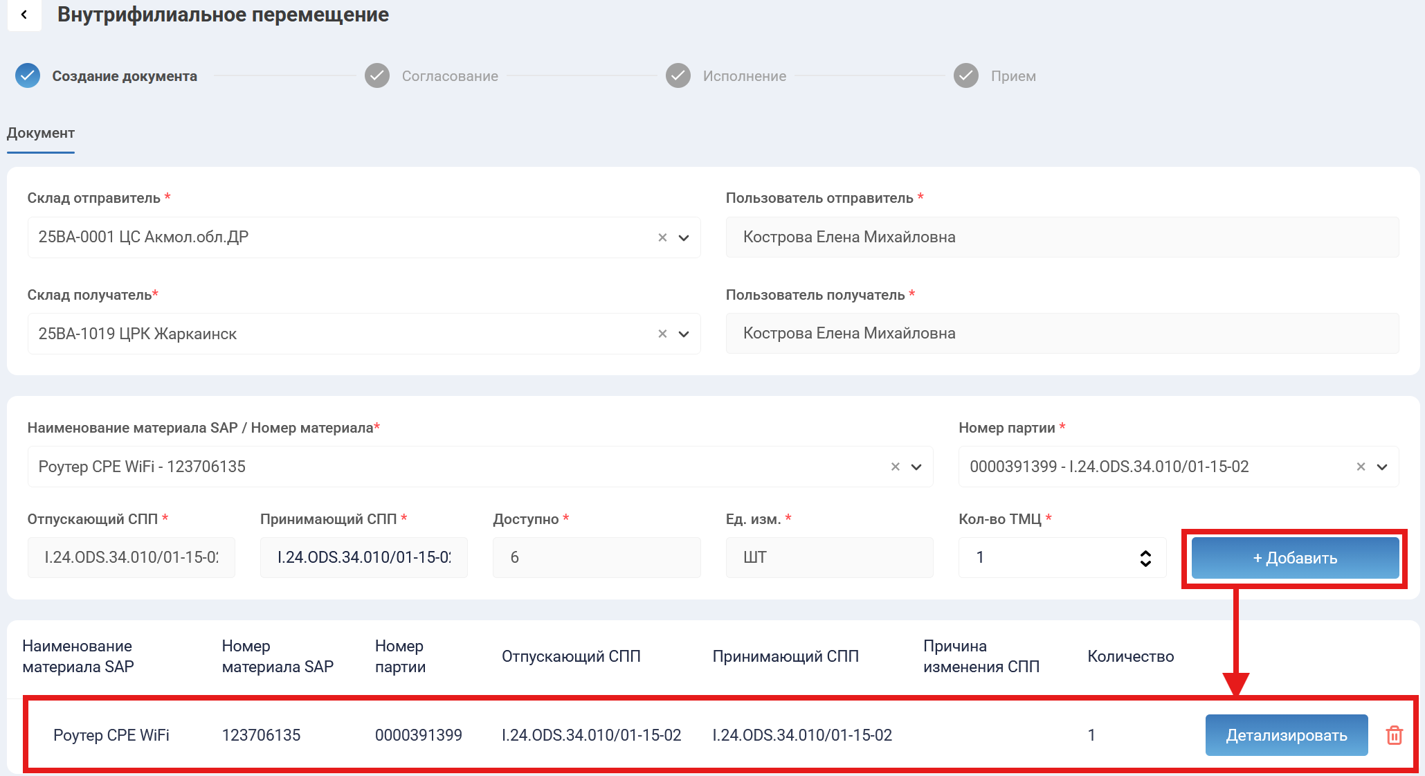Clear the Склад отправитель selection
The image size is (1425, 776).
click(662, 237)
